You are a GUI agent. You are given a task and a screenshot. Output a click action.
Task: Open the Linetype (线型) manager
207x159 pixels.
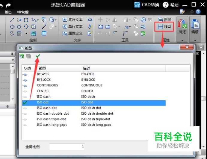[x=164, y=27]
